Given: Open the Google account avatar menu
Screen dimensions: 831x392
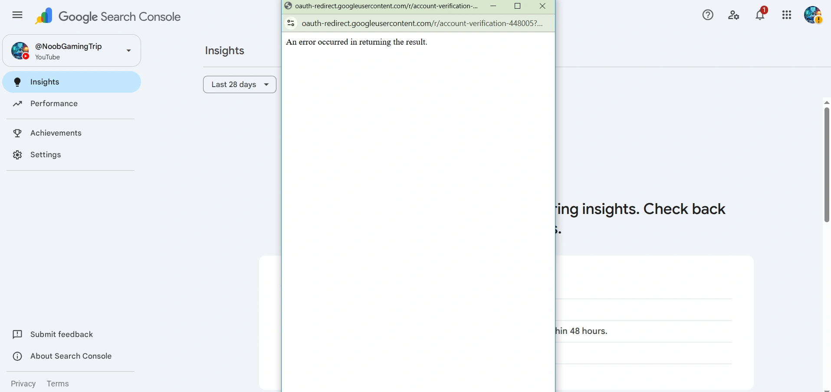Looking at the screenshot, I should pos(813,15).
